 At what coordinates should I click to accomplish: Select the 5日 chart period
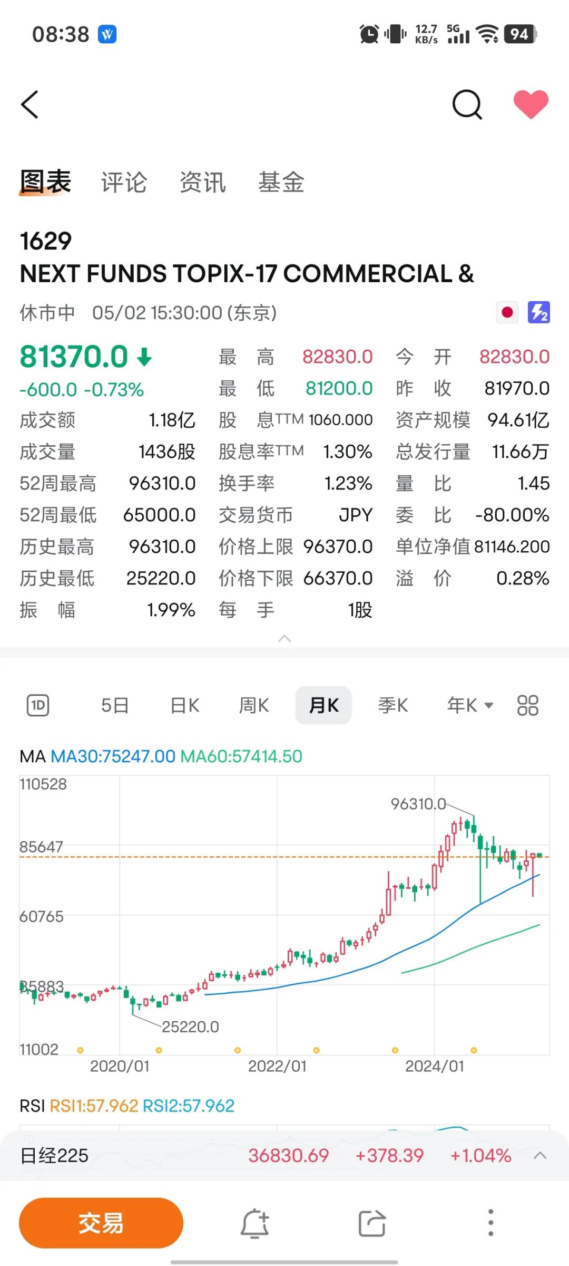tap(115, 705)
